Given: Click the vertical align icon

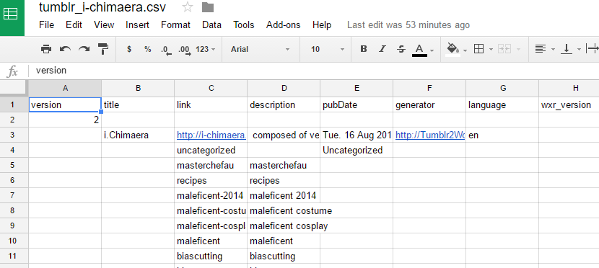Looking at the screenshot, I should pyautogui.click(x=566, y=49).
